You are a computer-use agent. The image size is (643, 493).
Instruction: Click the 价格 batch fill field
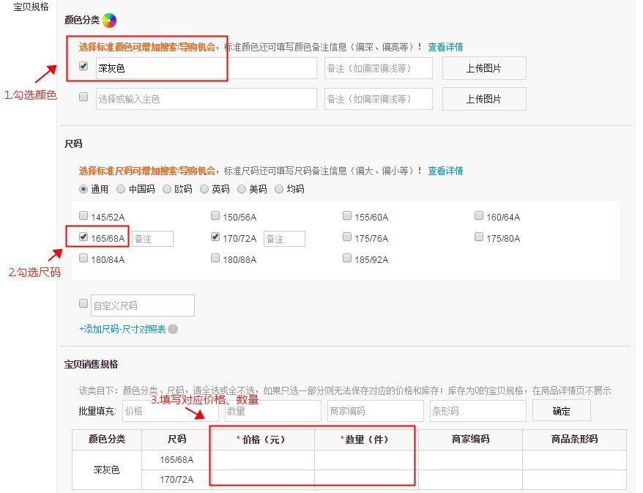[x=168, y=411]
